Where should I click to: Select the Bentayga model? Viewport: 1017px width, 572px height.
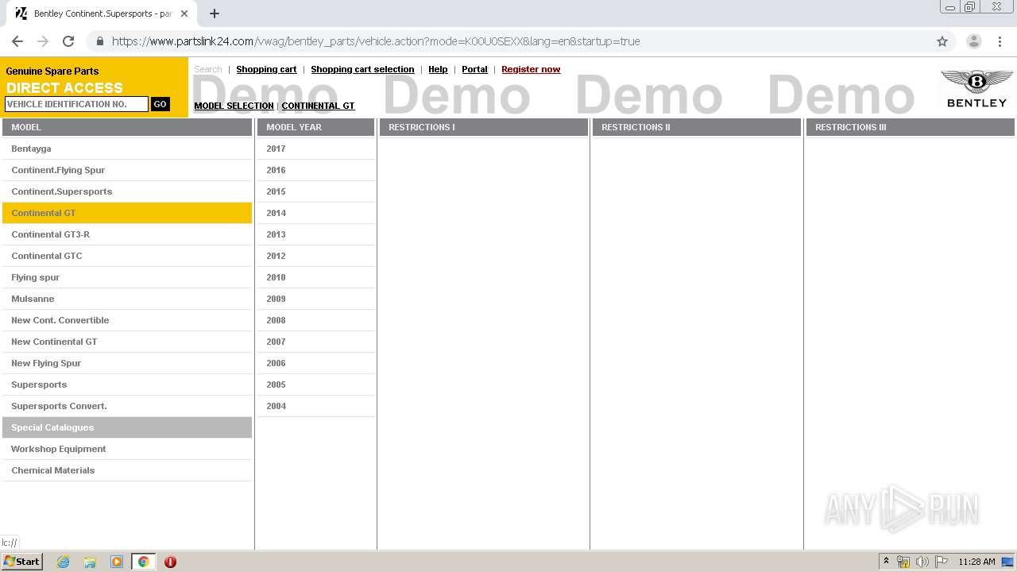tap(127, 149)
